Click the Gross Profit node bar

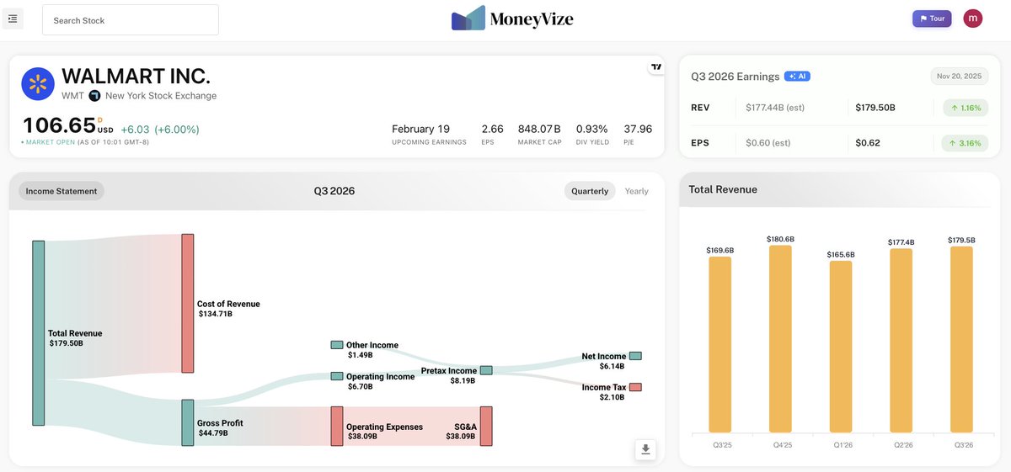[x=188, y=422]
